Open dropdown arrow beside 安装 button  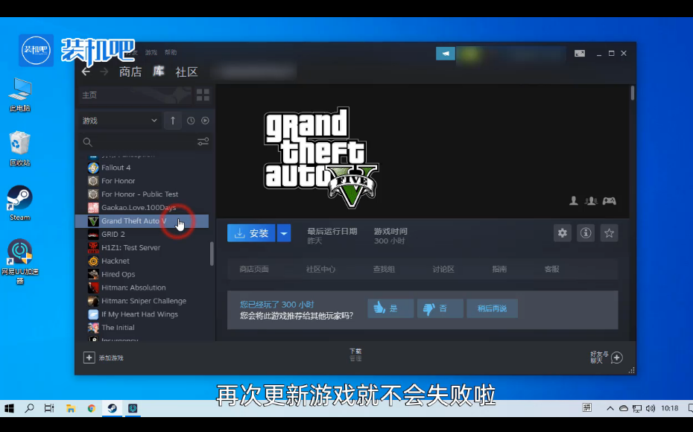click(284, 233)
